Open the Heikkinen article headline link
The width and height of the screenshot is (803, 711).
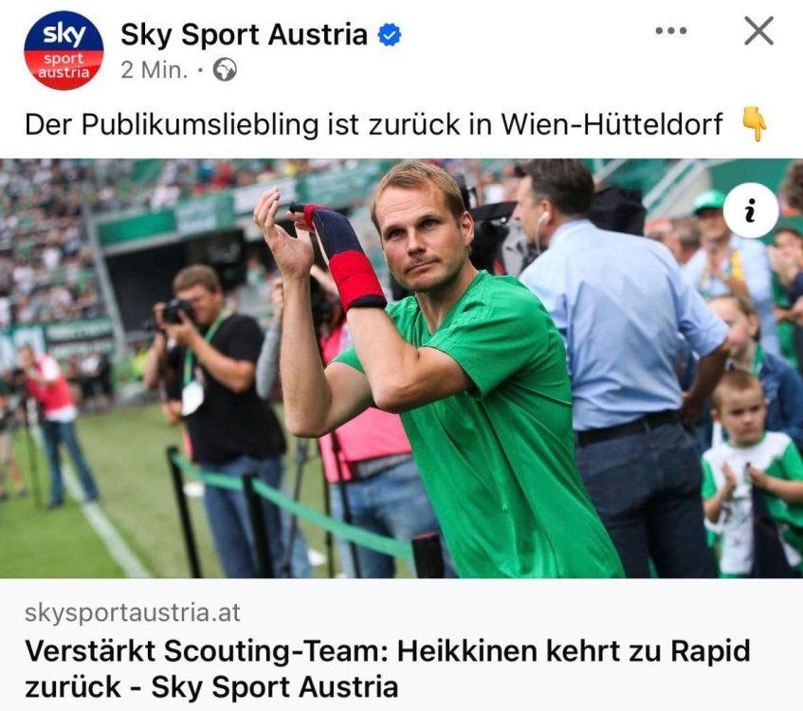tap(388, 668)
